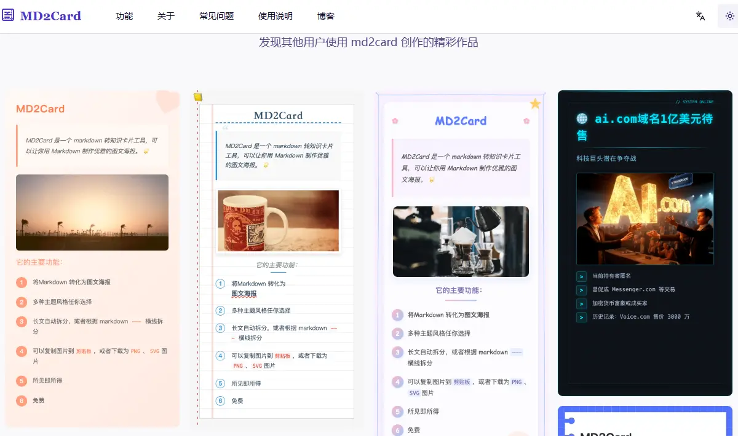The height and width of the screenshot is (436, 738).
Task: Click the yellow pin on the notebook card
Action: point(197,96)
